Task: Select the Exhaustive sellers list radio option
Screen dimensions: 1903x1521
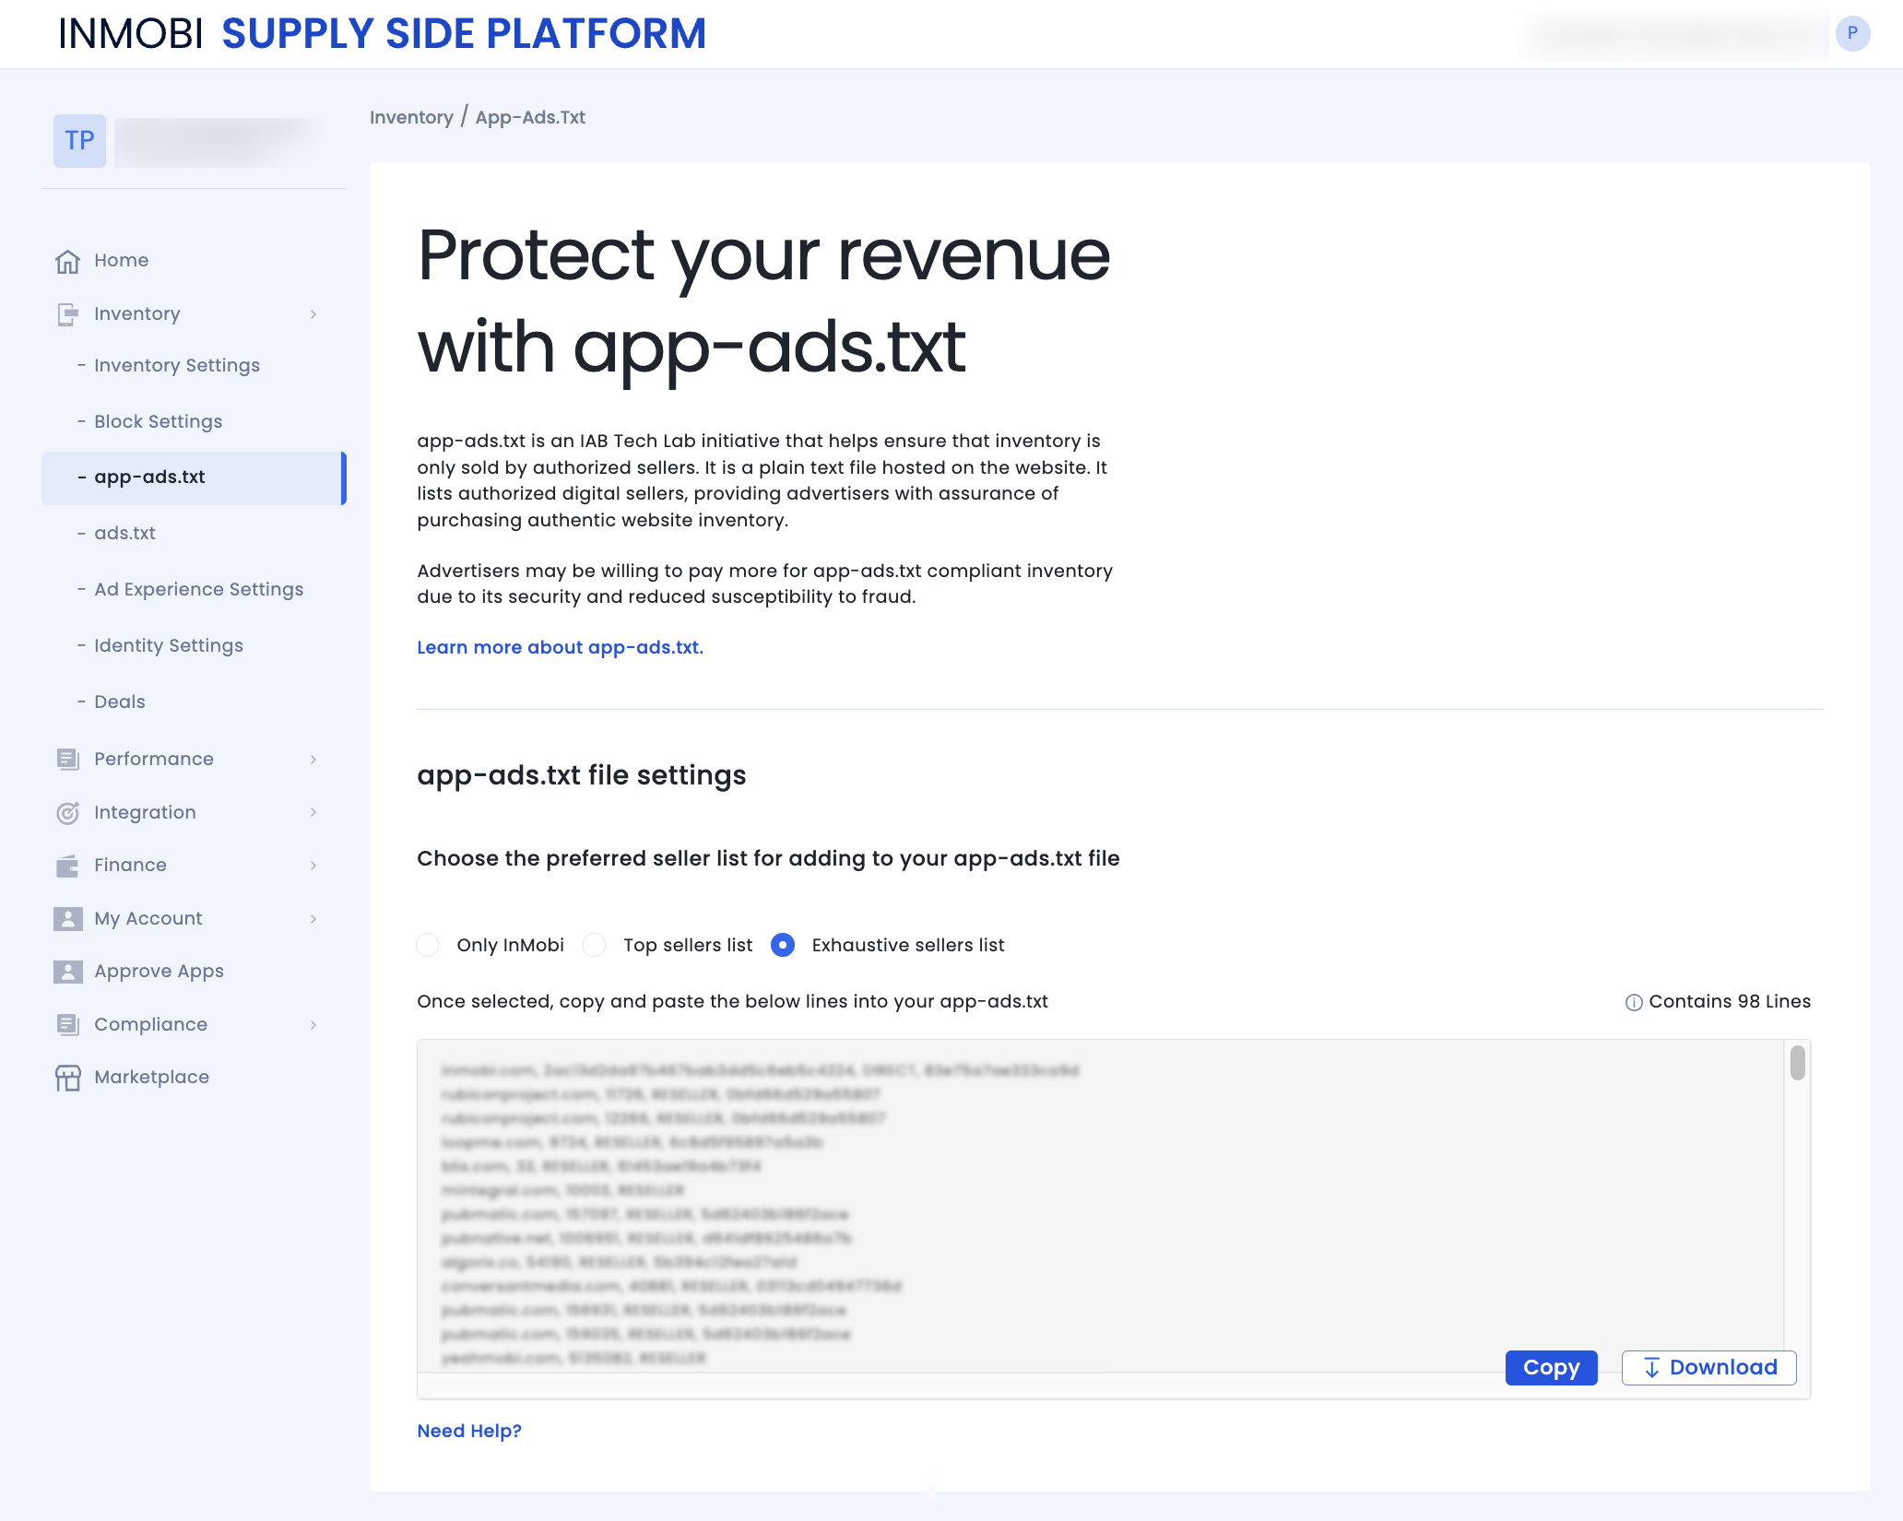Action: 783,945
